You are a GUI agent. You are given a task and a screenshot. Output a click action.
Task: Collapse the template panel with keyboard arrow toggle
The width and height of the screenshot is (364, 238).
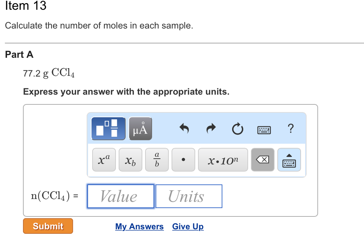(289, 160)
